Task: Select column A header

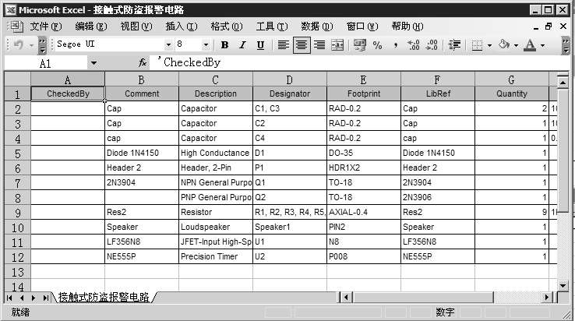Action: pos(68,79)
